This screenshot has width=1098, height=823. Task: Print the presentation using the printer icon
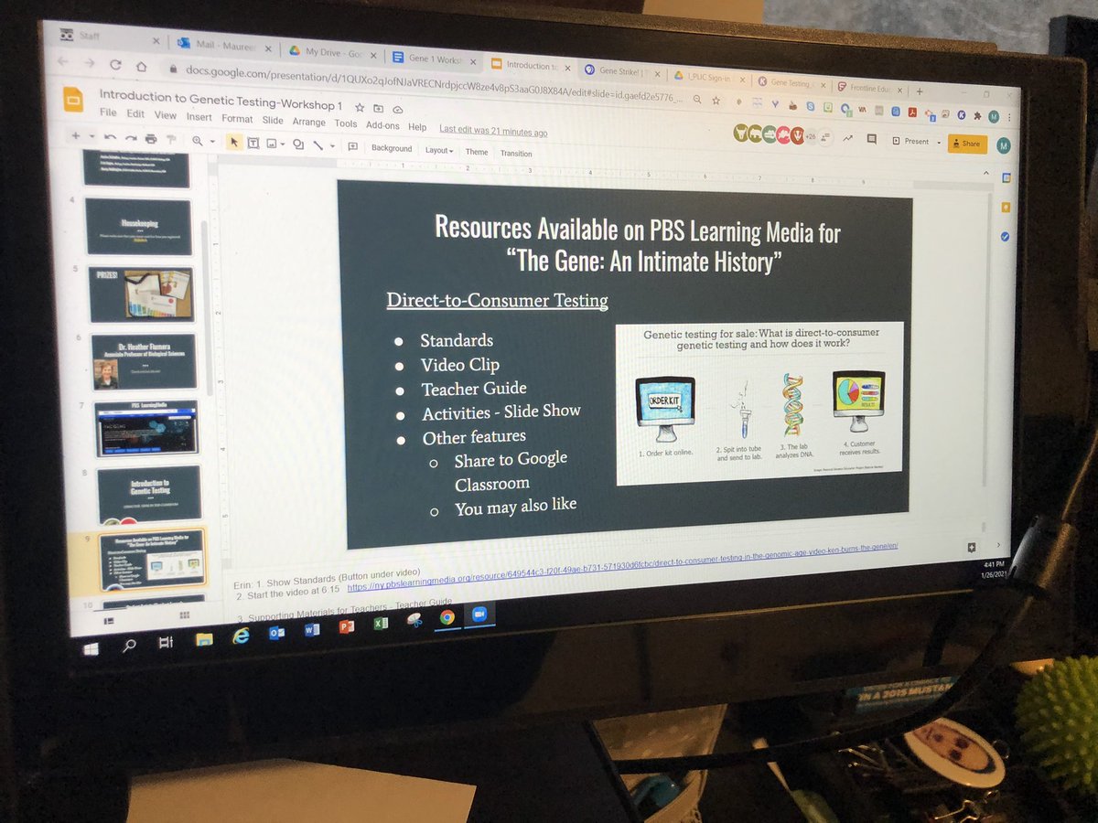tap(150, 139)
